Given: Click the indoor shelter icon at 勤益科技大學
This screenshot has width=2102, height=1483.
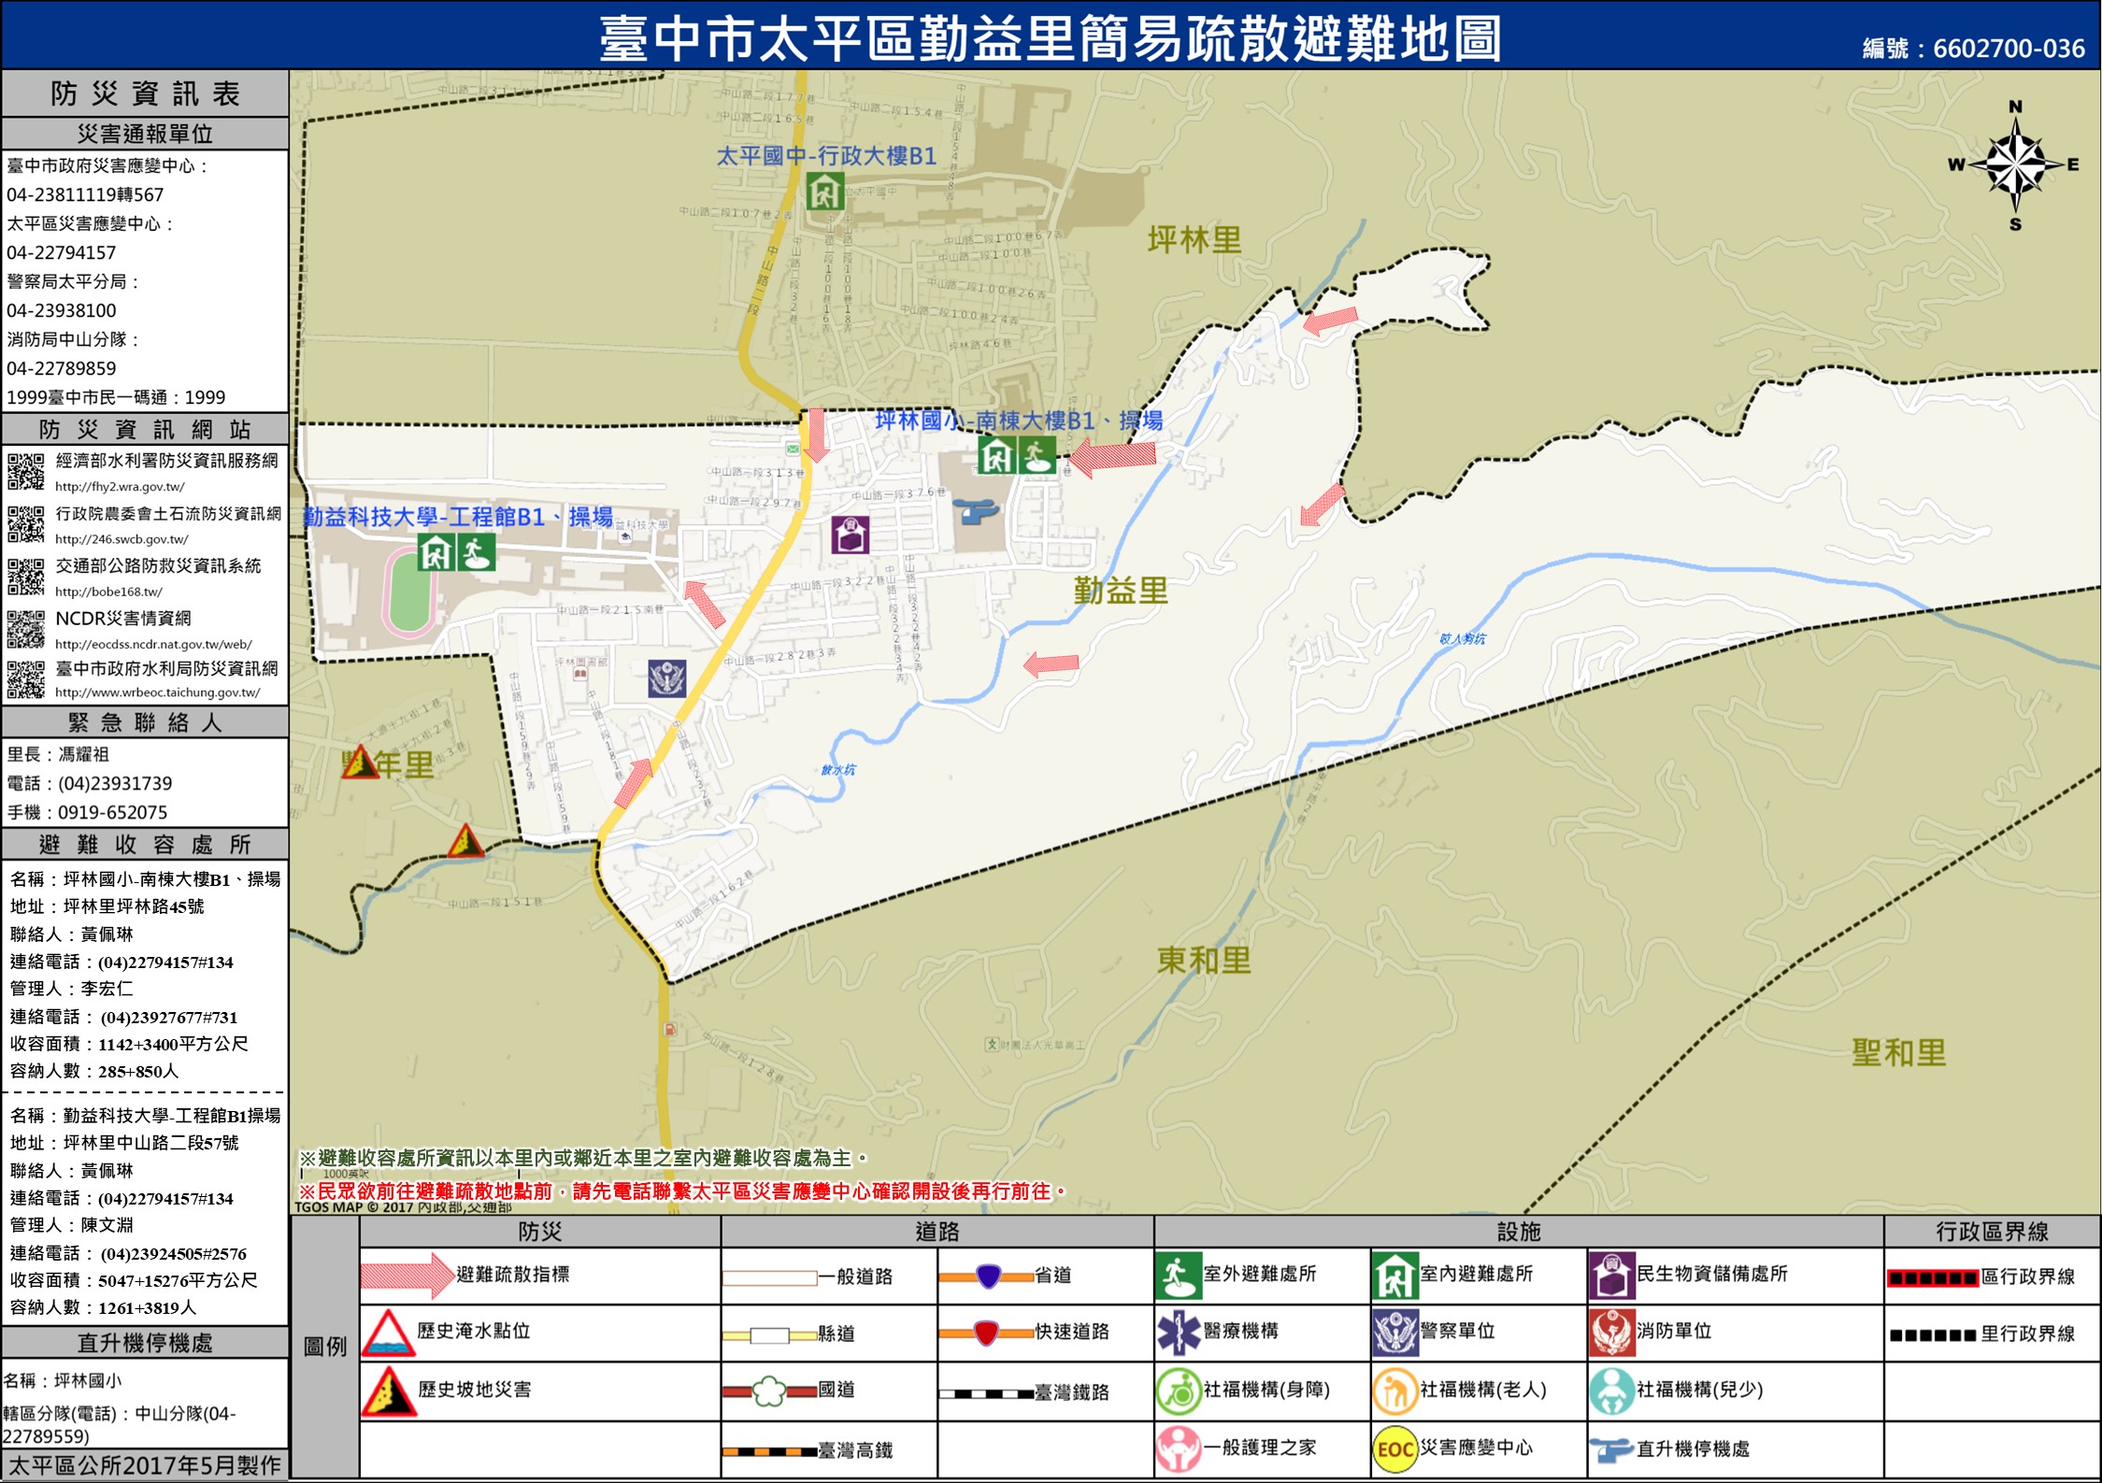Looking at the screenshot, I should click(x=436, y=552).
